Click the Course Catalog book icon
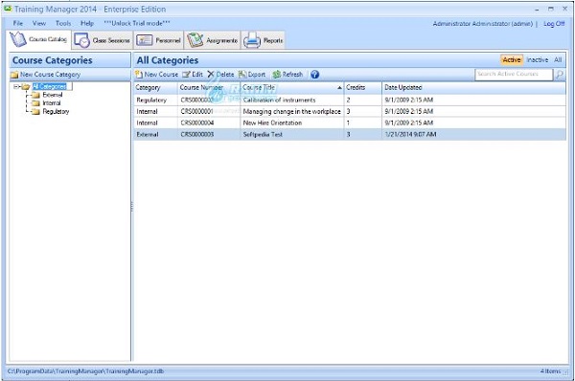This screenshot has width=575, height=381. [17, 39]
